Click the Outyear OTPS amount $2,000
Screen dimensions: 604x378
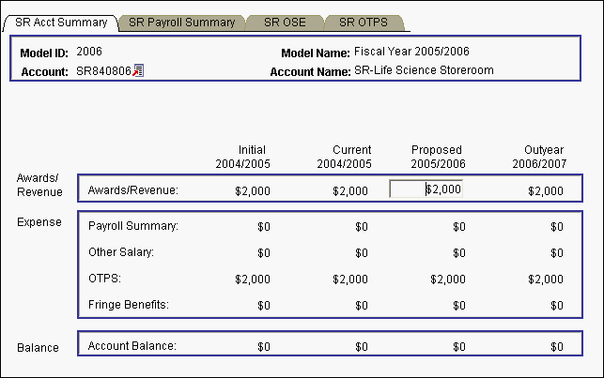[x=546, y=279]
